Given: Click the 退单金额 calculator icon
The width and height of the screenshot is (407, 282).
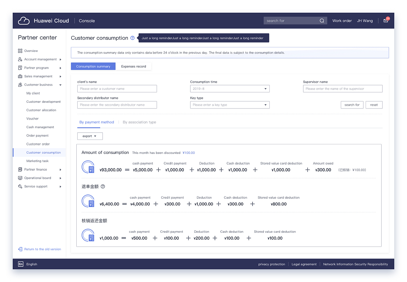Looking at the screenshot, I should click(x=88, y=201).
